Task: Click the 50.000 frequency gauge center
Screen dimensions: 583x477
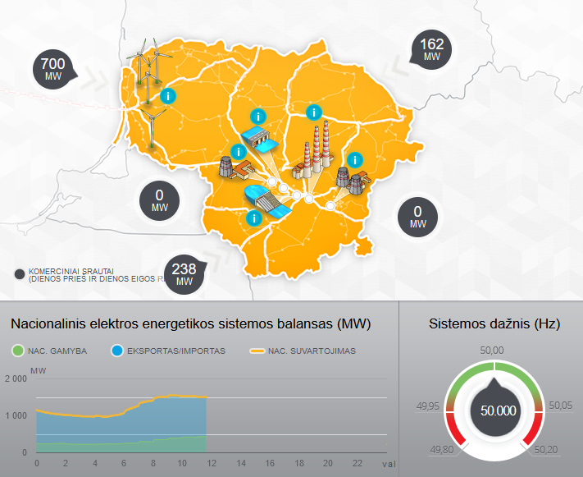Action: [x=491, y=411]
